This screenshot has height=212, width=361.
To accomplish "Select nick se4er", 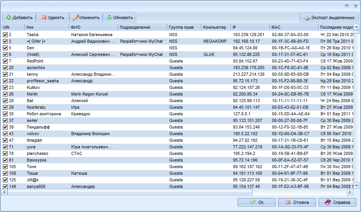I will tap(32, 121).
